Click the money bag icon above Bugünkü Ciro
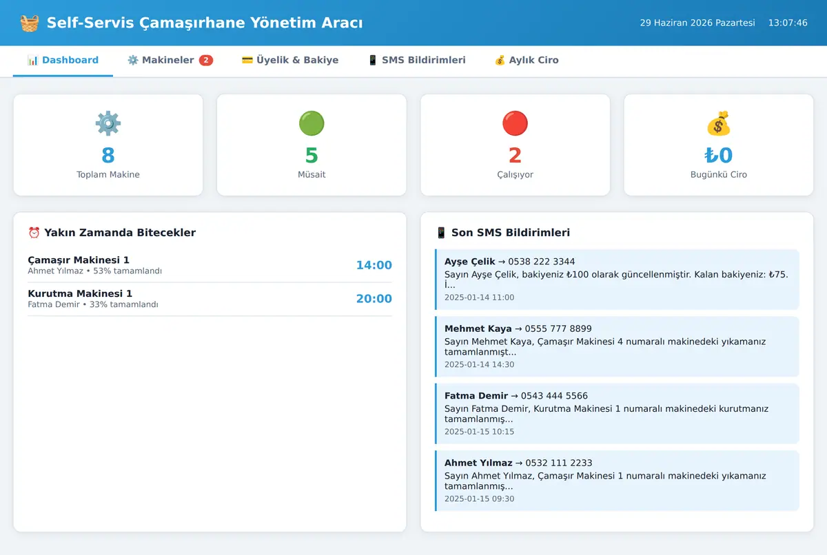This screenshot has width=827, height=555. [x=719, y=123]
